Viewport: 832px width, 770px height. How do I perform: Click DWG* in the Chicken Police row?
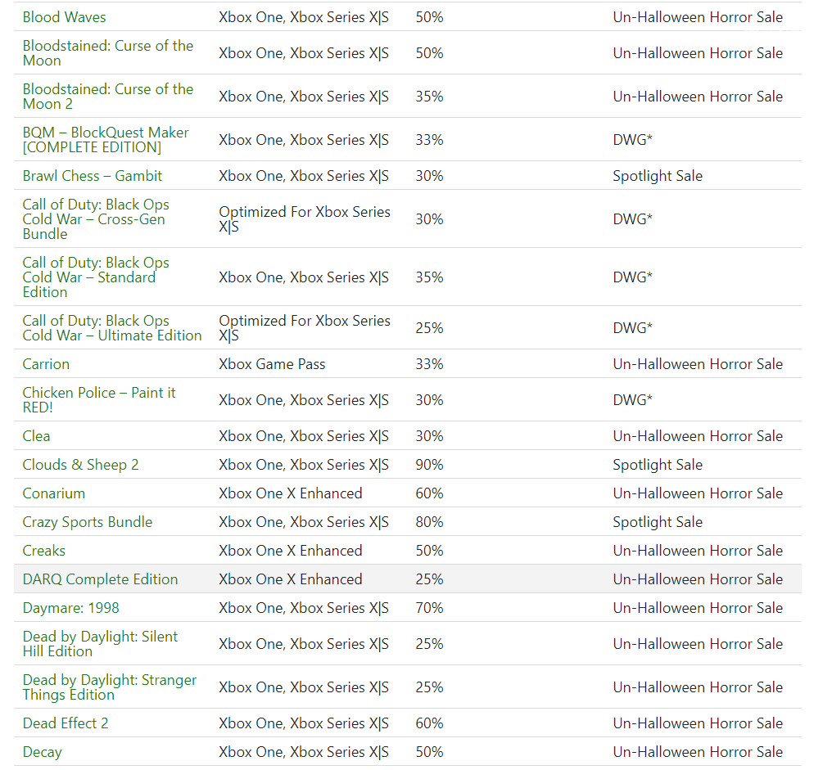pyautogui.click(x=632, y=400)
